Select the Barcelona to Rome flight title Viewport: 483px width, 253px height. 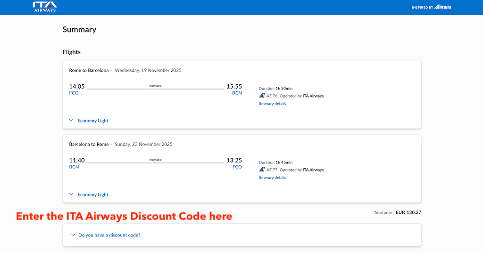(x=89, y=144)
